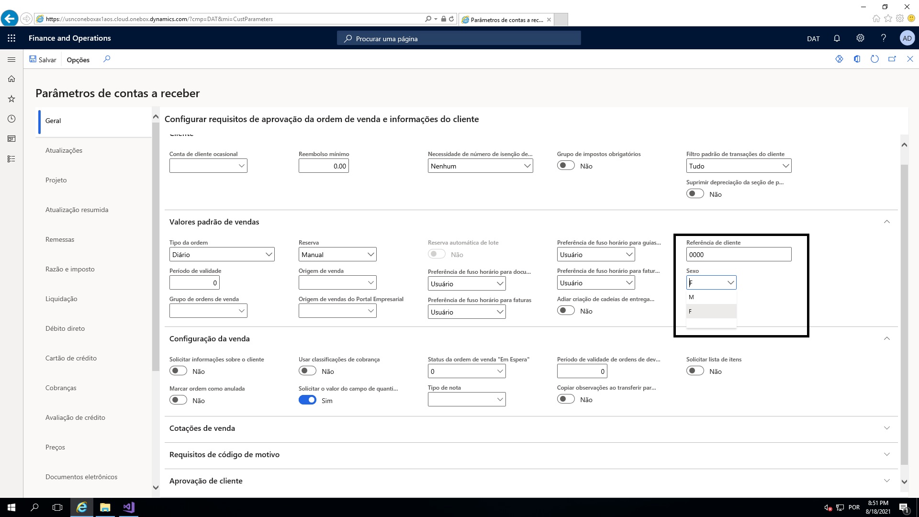Click the Salvar button
Image resolution: width=919 pixels, height=517 pixels.
click(x=43, y=59)
